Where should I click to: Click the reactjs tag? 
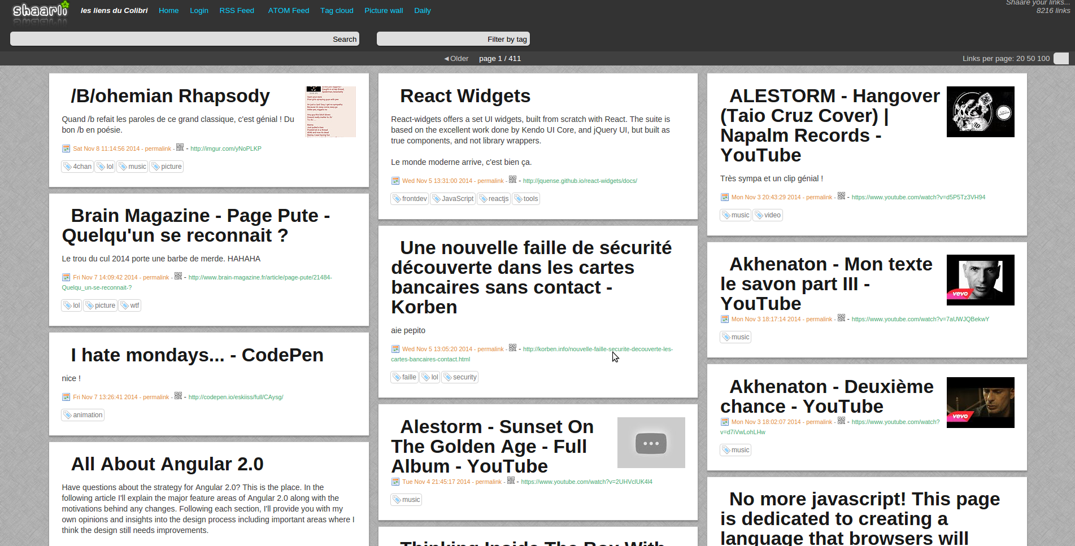[x=494, y=199]
